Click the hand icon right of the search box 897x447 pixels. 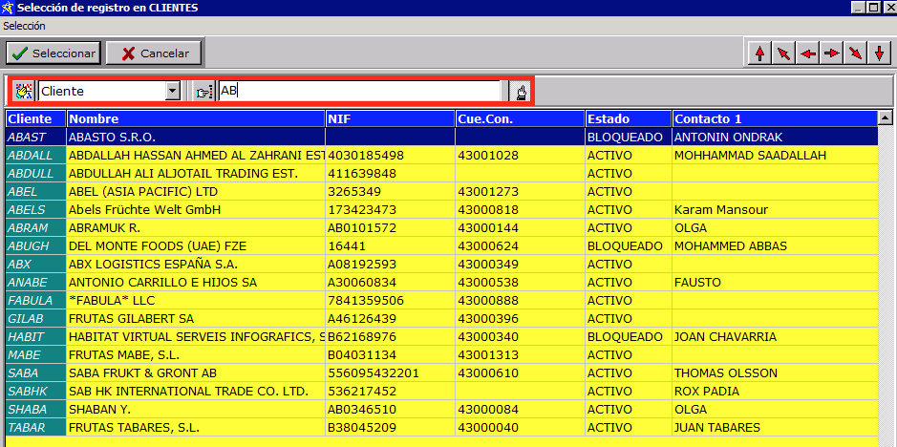(521, 91)
